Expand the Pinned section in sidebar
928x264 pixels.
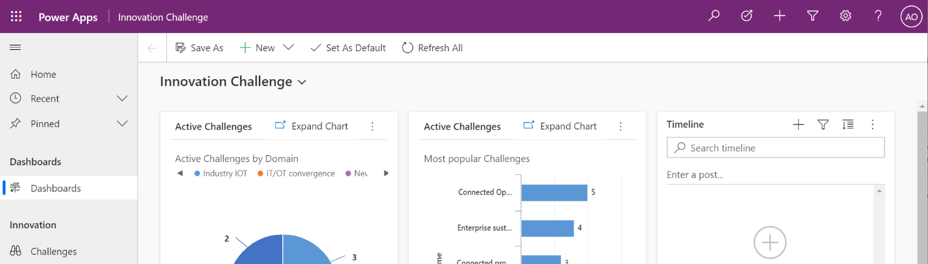tap(122, 123)
